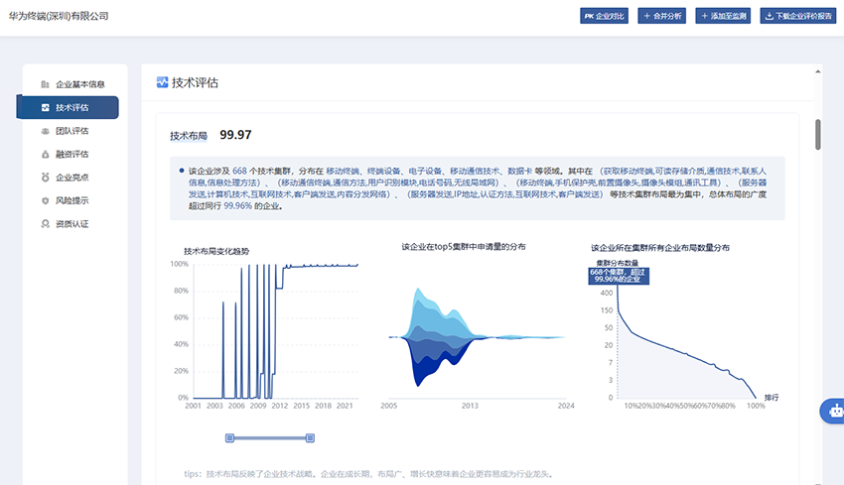The height and width of the screenshot is (485, 844).
Task: Click the 电子设备 domain text
Action: pos(425,171)
